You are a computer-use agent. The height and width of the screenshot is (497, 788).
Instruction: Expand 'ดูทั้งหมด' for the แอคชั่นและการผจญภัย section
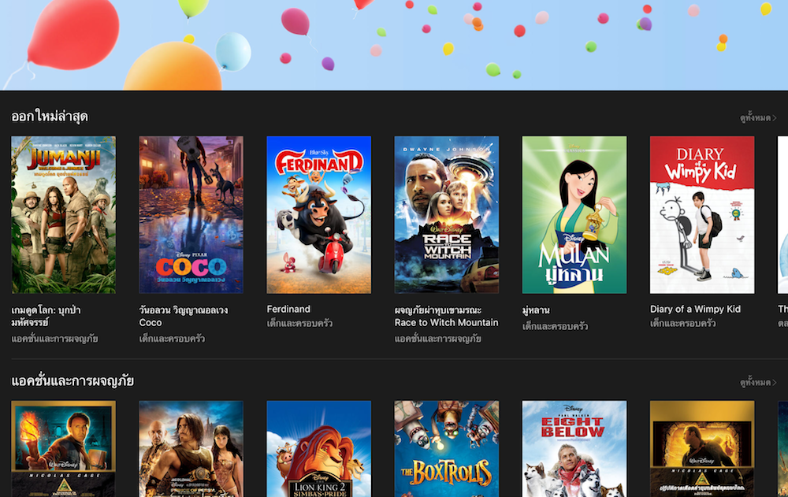point(757,383)
